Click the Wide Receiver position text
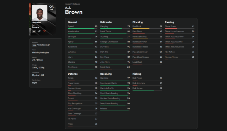The image size is (227, 131). point(43,45)
